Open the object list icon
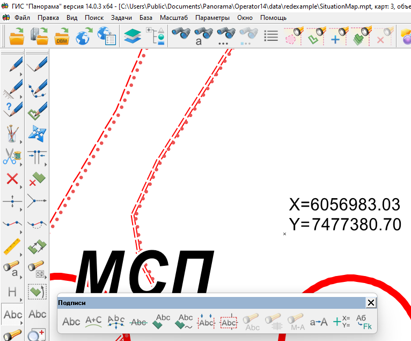The width and height of the screenshot is (411, 341). [x=271, y=36]
